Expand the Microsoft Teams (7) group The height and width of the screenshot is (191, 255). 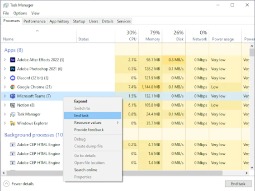(x=5, y=96)
